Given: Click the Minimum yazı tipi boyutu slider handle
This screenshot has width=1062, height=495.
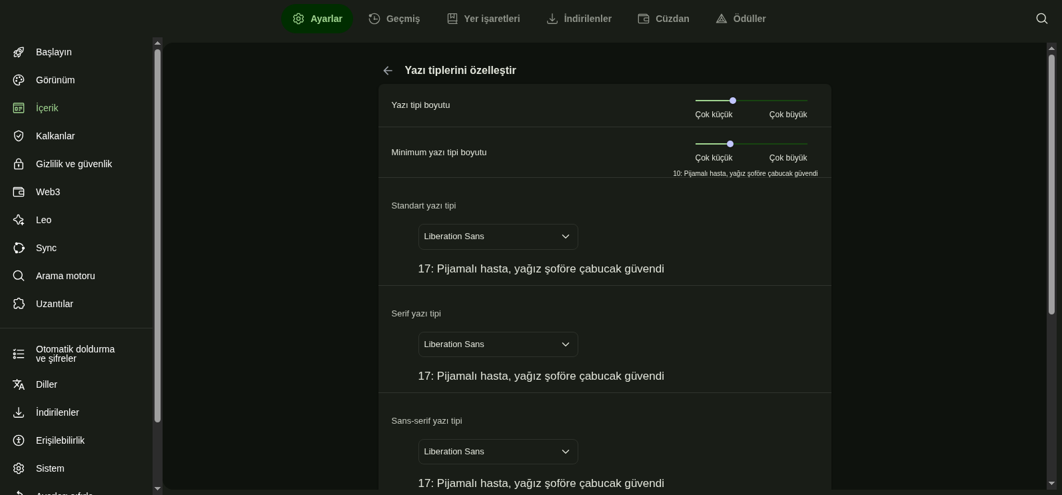Looking at the screenshot, I should click(730, 144).
